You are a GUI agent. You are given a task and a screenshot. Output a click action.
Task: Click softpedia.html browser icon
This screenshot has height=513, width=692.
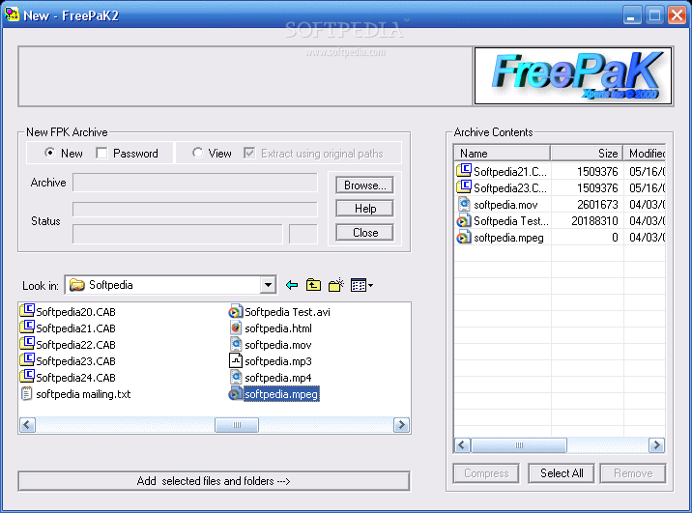[236, 328]
